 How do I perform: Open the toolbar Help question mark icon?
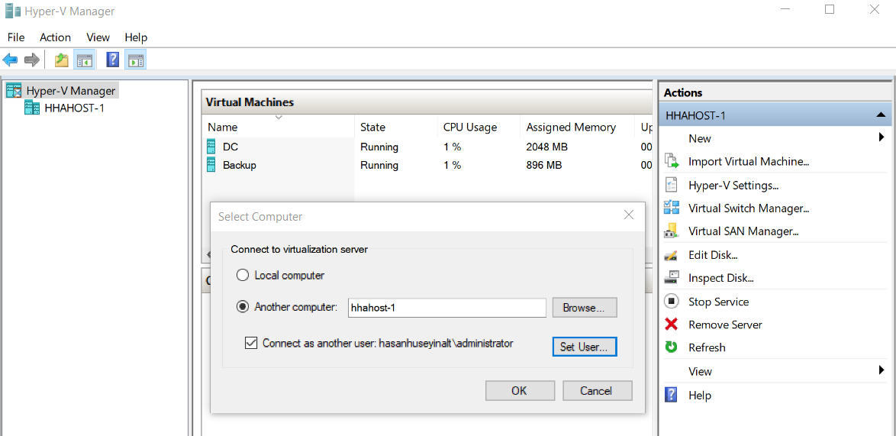112,60
